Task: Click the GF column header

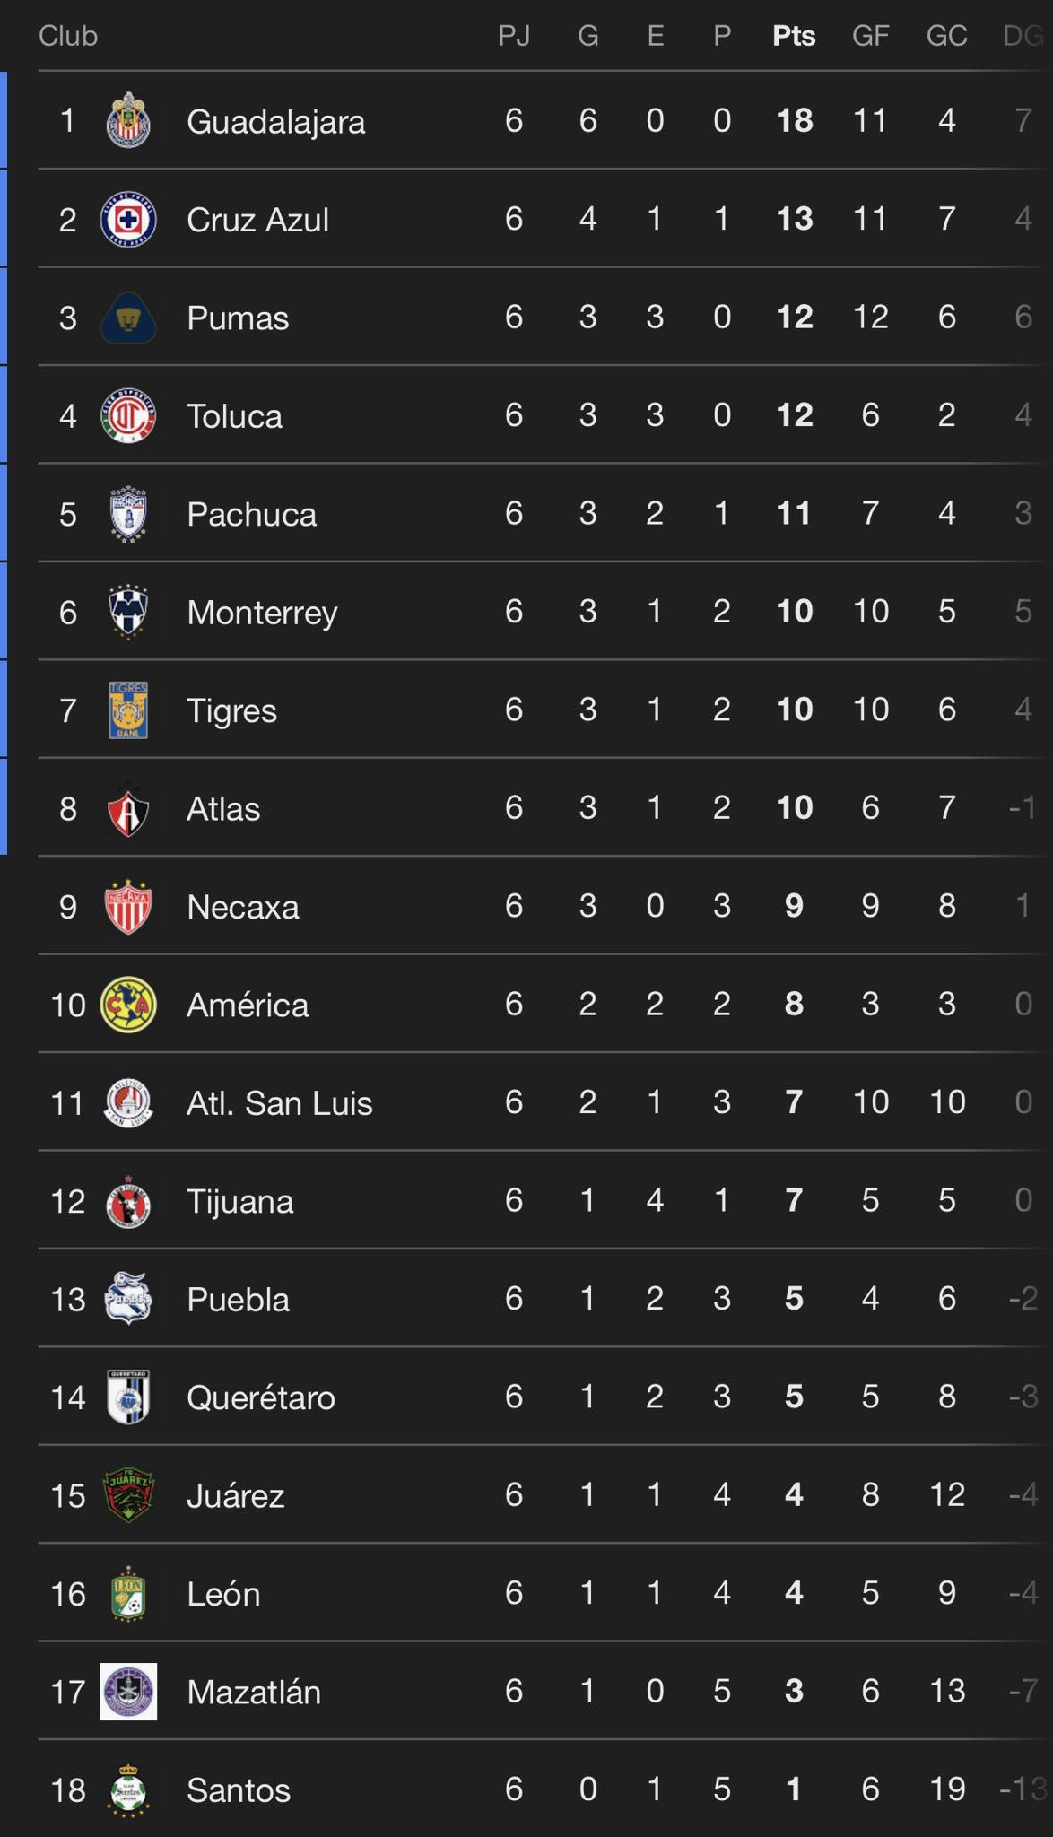Action: [x=870, y=36]
